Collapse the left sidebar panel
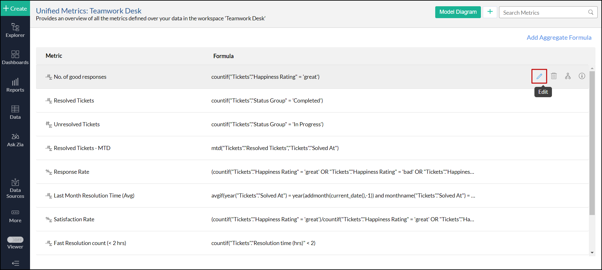The image size is (602, 270). [x=15, y=263]
